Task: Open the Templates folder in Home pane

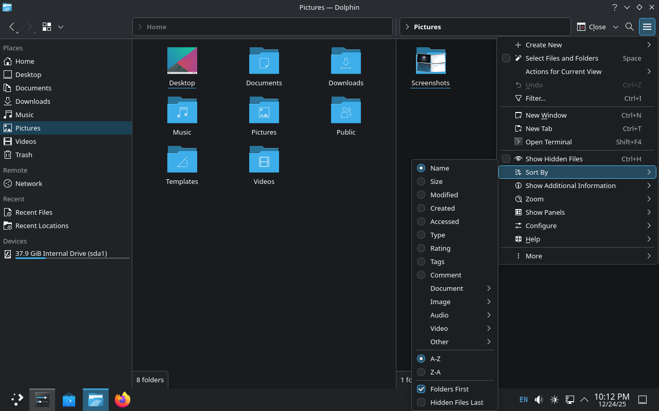Action: tap(182, 160)
